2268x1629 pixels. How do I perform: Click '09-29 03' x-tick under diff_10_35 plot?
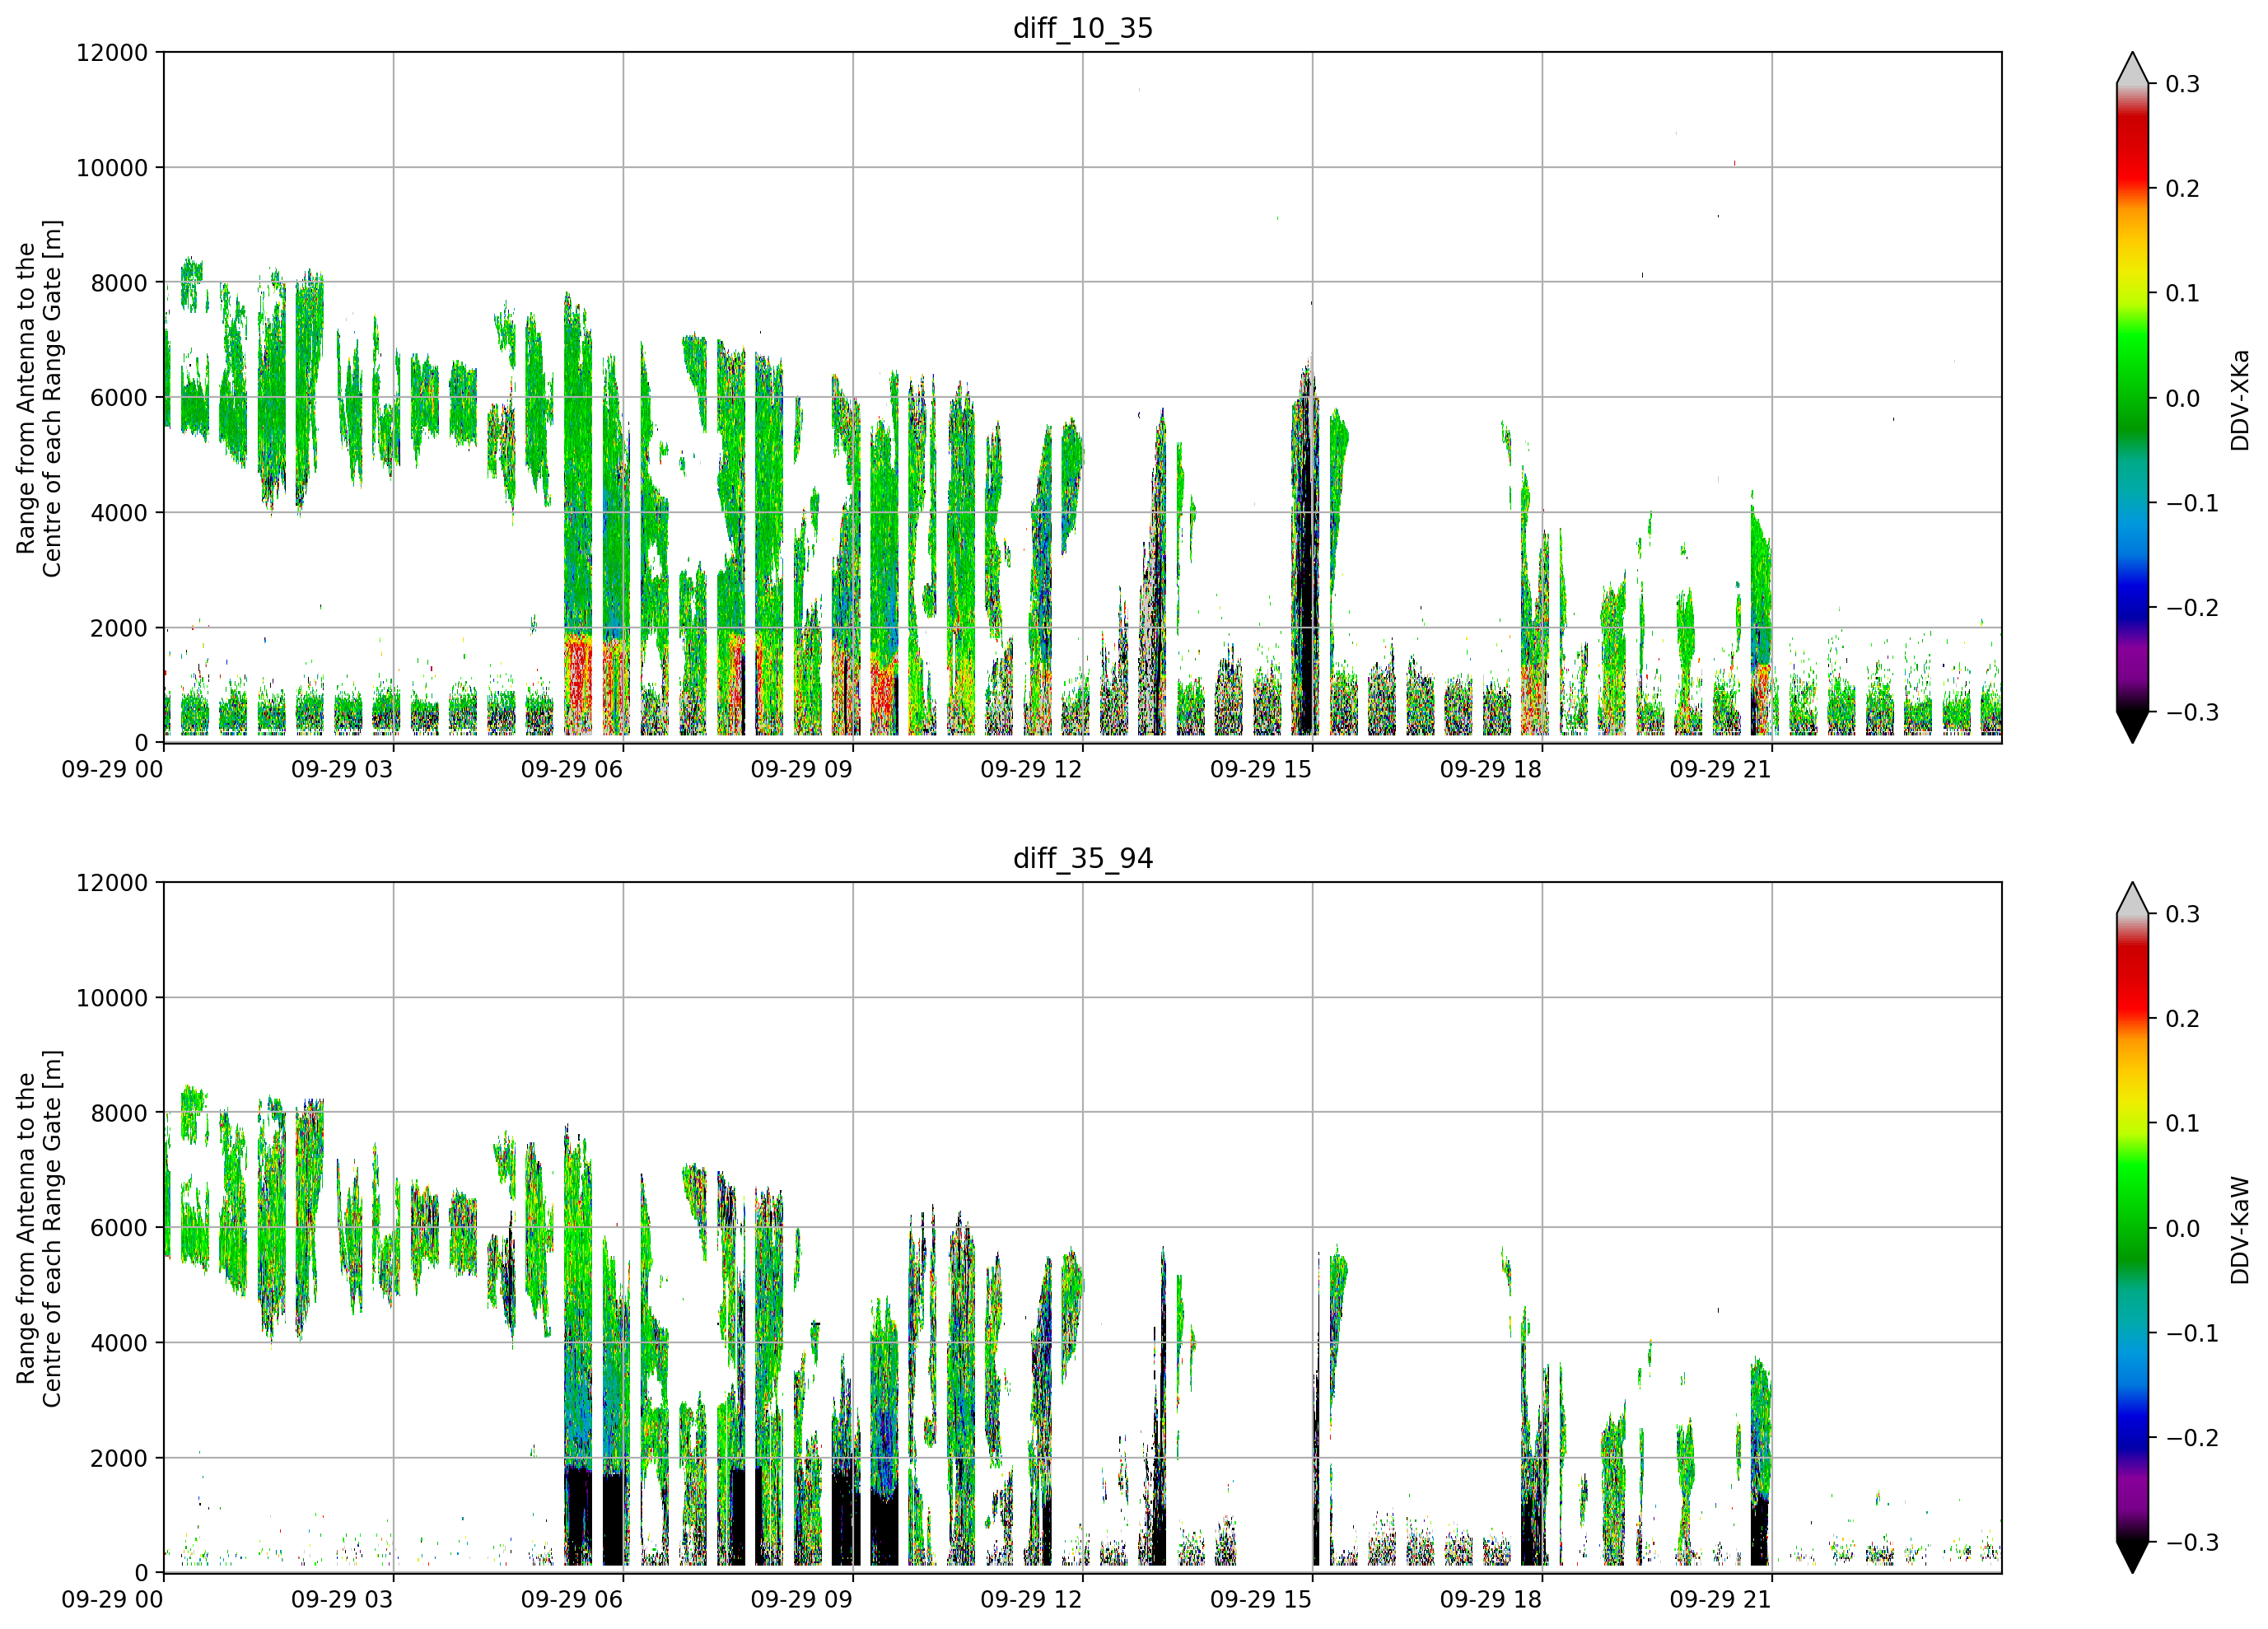tap(342, 769)
